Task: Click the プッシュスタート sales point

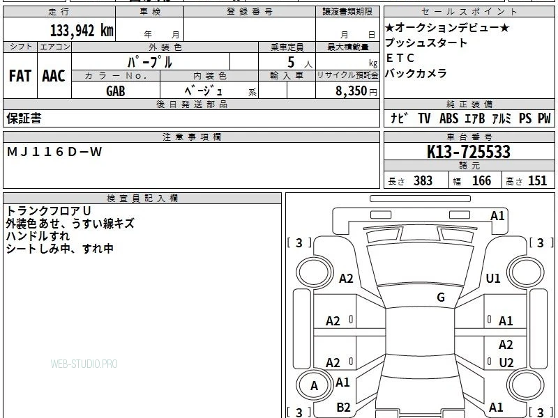Action: point(426,42)
